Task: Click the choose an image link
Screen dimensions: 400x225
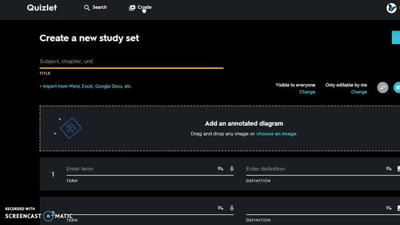Action: point(277,134)
